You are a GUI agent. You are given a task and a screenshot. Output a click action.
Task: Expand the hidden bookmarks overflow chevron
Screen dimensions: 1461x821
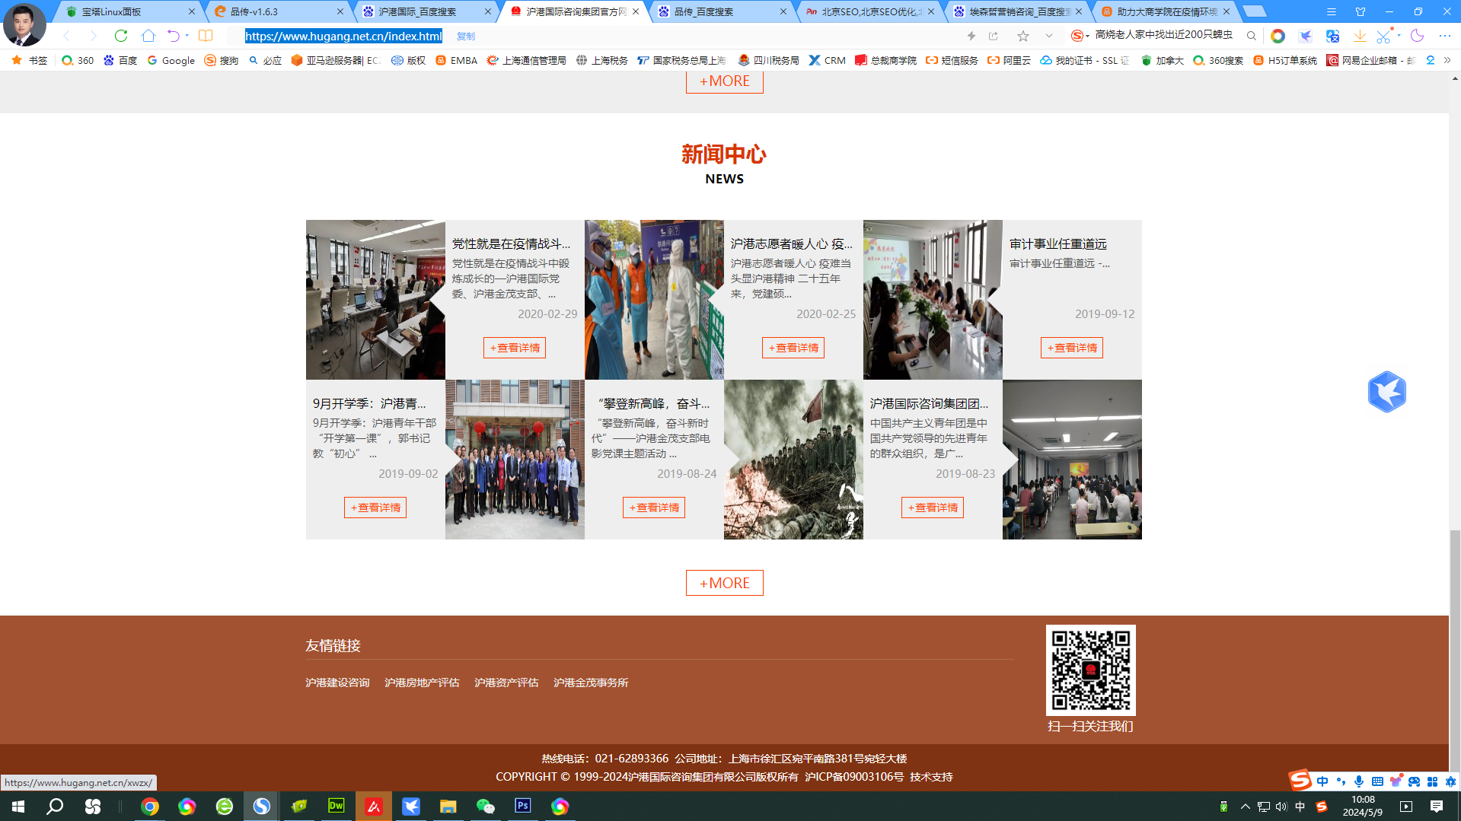[x=1447, y=60]
